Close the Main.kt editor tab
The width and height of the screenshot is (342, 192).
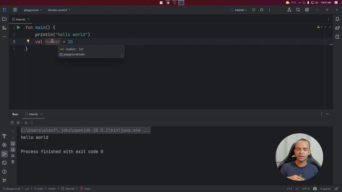click(28, 19)
